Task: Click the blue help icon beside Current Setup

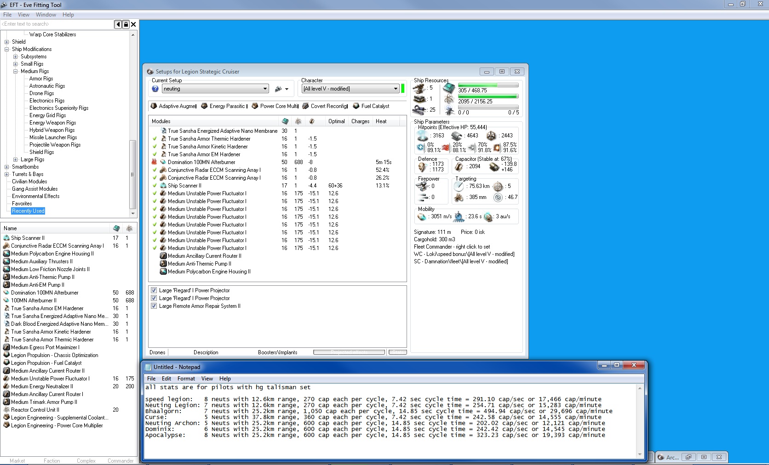Action: (x=155, y=89)
